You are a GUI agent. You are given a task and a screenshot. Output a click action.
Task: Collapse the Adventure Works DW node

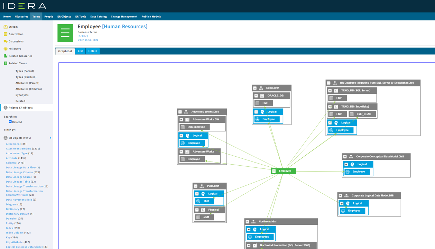[181, 119]
